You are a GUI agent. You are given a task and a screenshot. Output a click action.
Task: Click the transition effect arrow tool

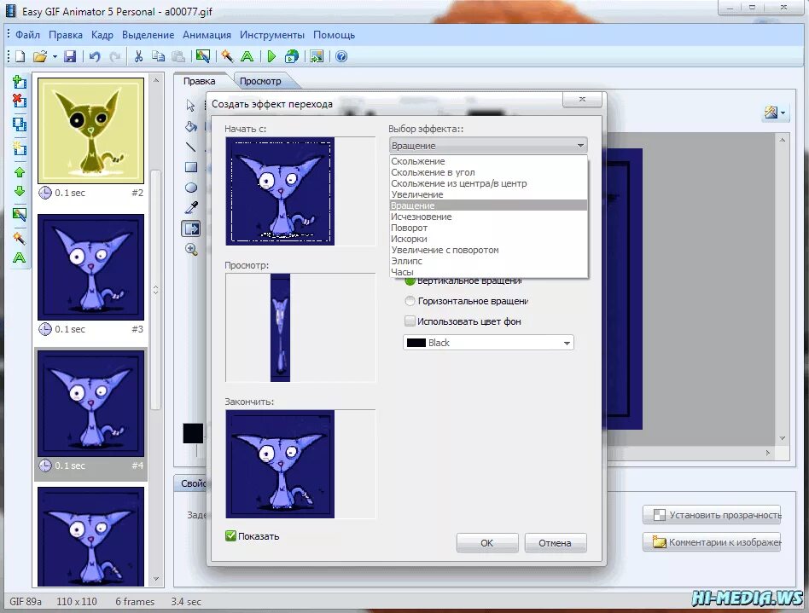click(x=191, y=228)
